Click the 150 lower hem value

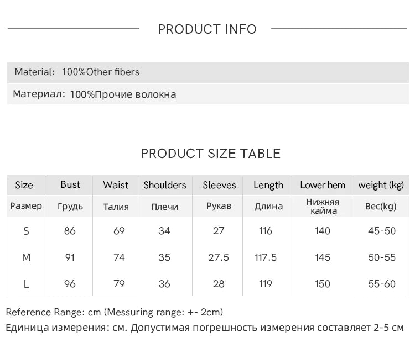point(323,284)
